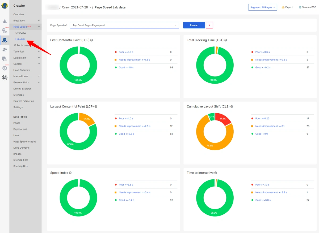Click red 17.2% segment of CLS donut chart

[x=223, y=119]
